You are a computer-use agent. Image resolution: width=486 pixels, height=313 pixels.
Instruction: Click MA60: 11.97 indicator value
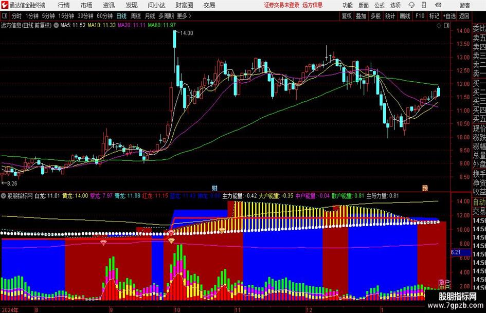(x=162, y=25)
